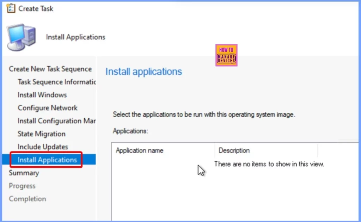Click 'Select the applications to be run' instruction text
Viewport: 361px width, 222px height.
[x=204, y=115]
